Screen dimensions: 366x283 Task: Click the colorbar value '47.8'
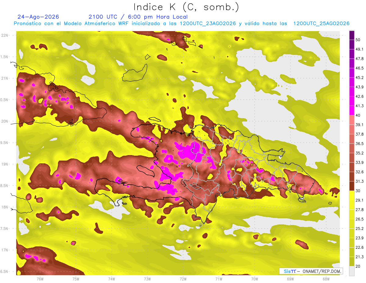(x=359, y=59)
